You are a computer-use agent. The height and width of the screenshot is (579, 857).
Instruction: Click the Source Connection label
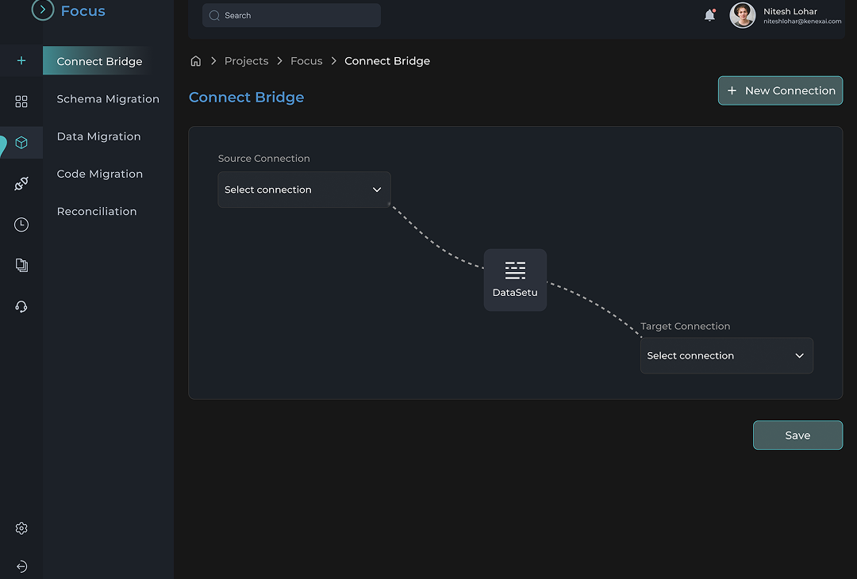(x=264, y=159)
